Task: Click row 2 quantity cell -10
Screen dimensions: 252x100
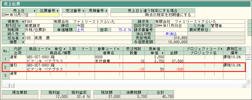Action: point(134,69)
